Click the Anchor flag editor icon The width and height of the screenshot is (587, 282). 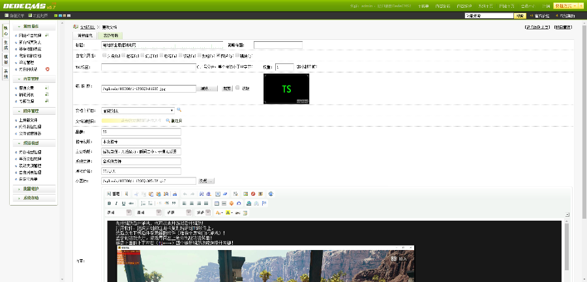[264, 204]
